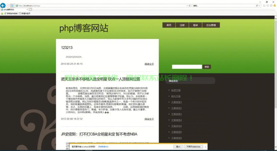Open the 文章类型4 category link
Viewport: 277px width, 151px height.
(x=176, y=120)
